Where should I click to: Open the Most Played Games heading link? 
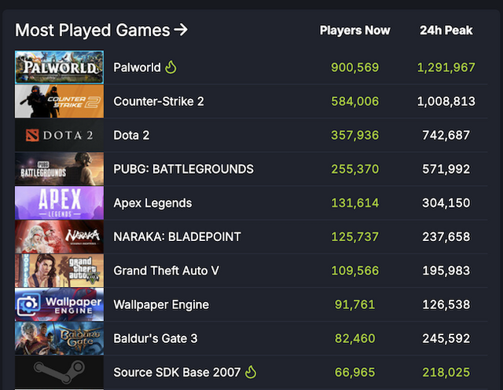pyautogui.click(x=93, y=31)
